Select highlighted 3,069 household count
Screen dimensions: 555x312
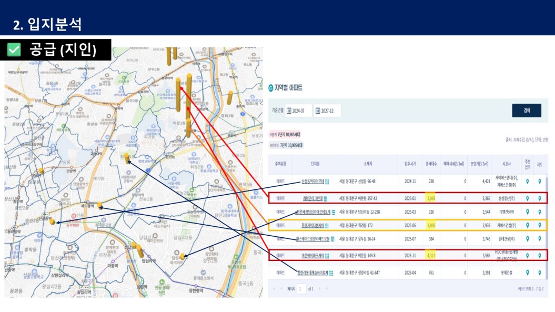coord(431,198)
